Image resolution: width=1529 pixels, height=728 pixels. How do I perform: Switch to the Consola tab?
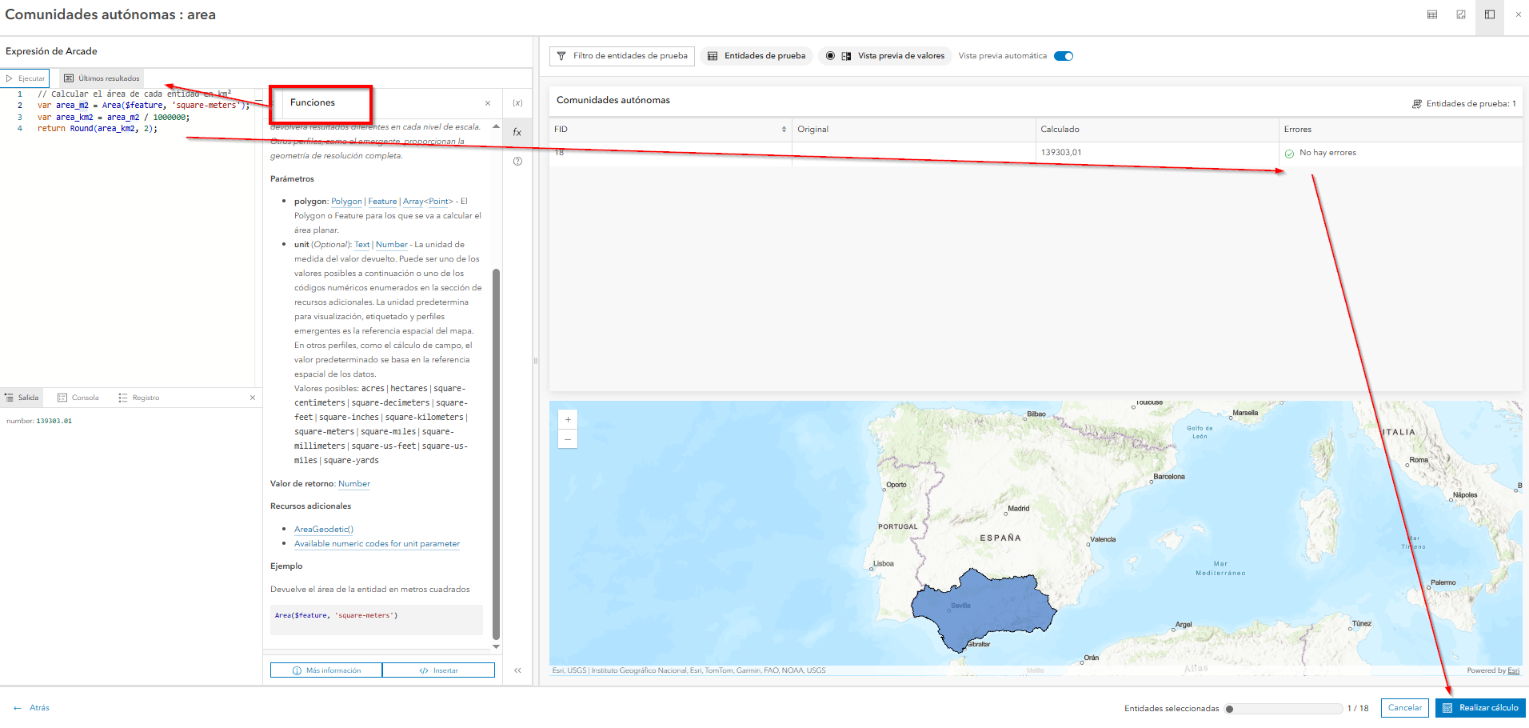click(78, 398)
